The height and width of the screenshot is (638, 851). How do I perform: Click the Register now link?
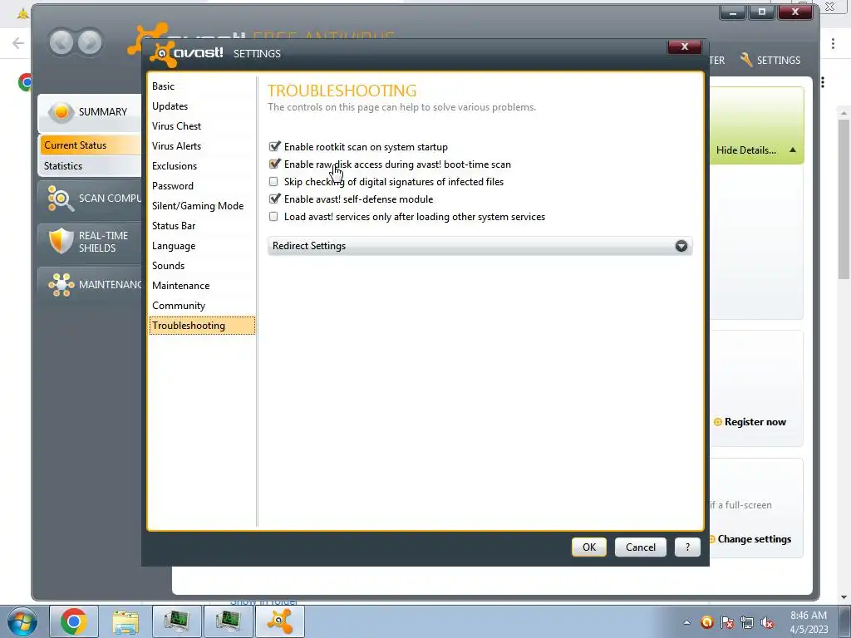(x=755, y=422)
